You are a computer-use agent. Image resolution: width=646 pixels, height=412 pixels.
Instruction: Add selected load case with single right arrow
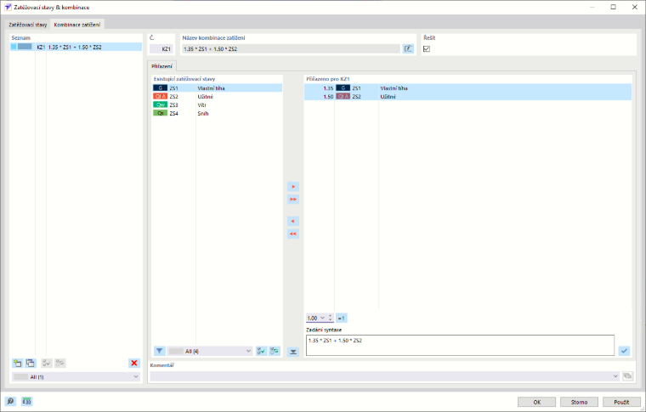click(x=293, y=187)
